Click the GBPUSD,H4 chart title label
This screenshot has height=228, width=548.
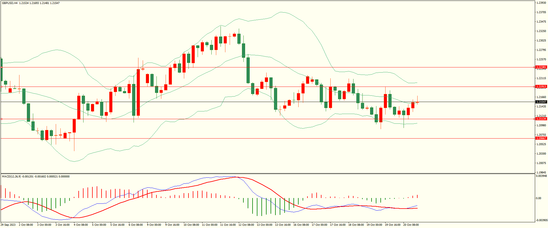[10, 3]
